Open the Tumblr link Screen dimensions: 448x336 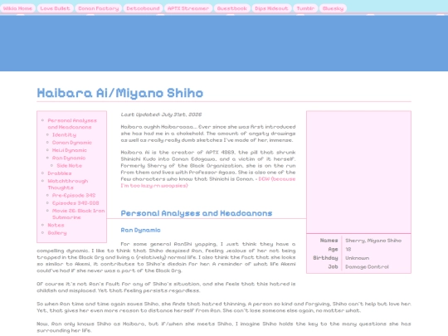tap(305, 8)
